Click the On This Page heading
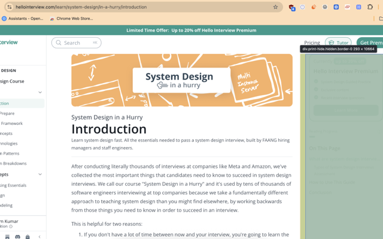383x239 pixels. pyautogui.click(x=324, y=148)
